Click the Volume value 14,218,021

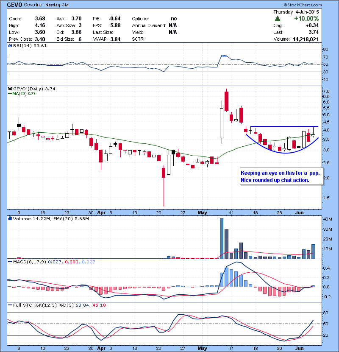click(x=306, y=39)
